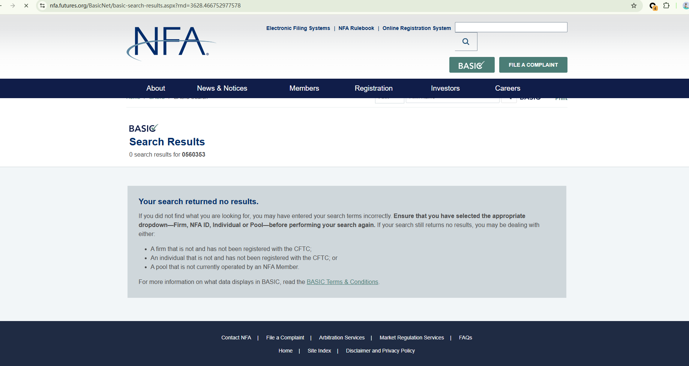This screenshot has height=366, width=689.
Task: Open the extension with badge 4
Action: [653, 6]
